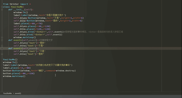Collapse the class YouLikeMe fold marker
The width and height of the screenshot is (182, 98).
click(x=2, y=7)
